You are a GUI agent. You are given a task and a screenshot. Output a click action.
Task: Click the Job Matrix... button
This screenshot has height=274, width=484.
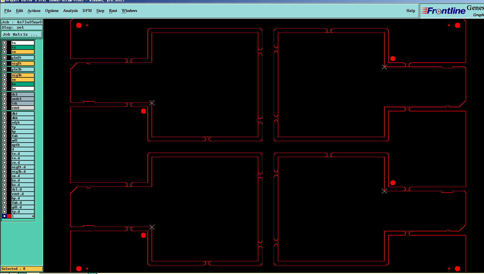tap(22, 34)
